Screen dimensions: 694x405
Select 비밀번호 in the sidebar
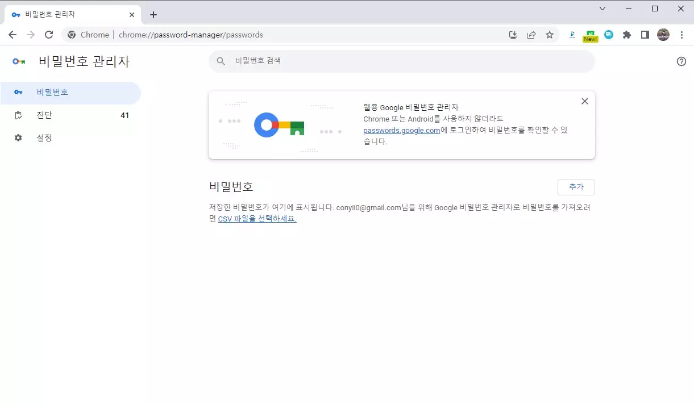(x=70, y=93)
